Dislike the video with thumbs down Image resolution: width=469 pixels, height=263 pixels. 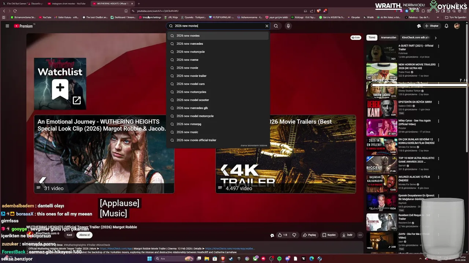[294, 235]
